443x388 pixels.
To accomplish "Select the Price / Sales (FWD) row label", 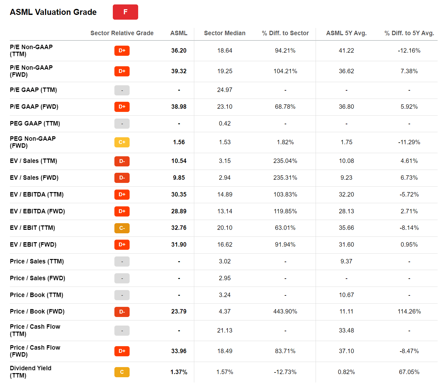I will click(x=37, y=278).
